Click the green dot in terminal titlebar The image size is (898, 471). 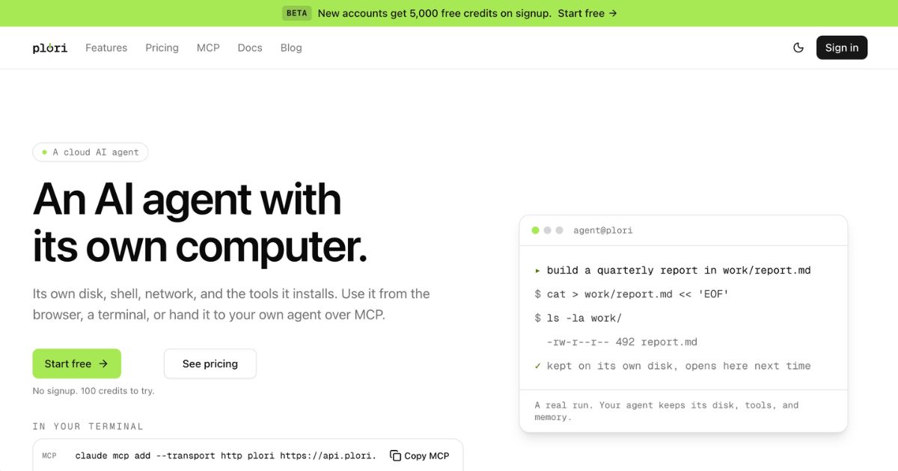pos(535,230)
